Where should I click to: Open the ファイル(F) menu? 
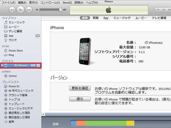[8, 2]
